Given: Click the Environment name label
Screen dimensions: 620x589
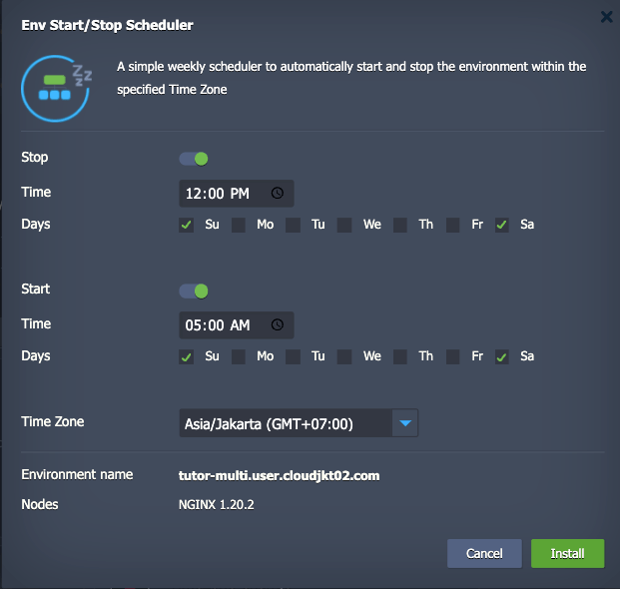Looking at the screenshot, I should point(77,474).
